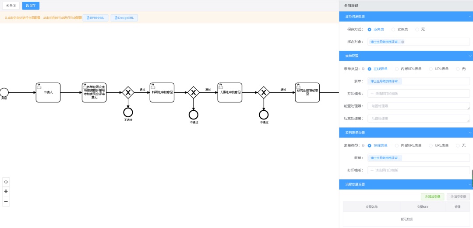Click the help icon beside 表单设置 表单类型
Screen dimensions: 473x228
[x=363, y=69]
